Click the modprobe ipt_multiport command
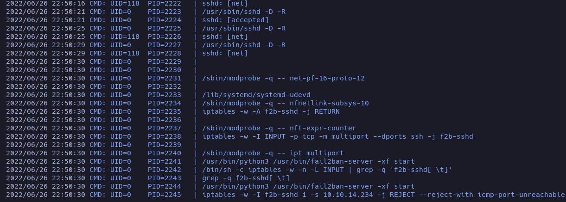Viewport: 566px width, 202px height. tap(273, 153)
